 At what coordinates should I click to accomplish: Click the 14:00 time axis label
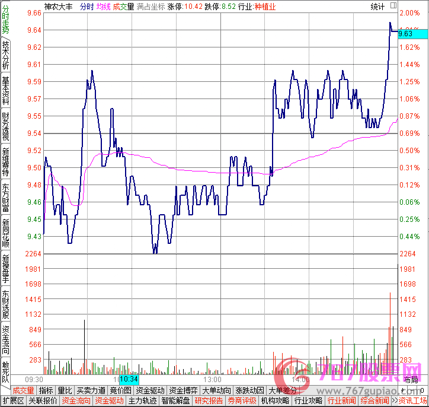click(x=300, y=380)
